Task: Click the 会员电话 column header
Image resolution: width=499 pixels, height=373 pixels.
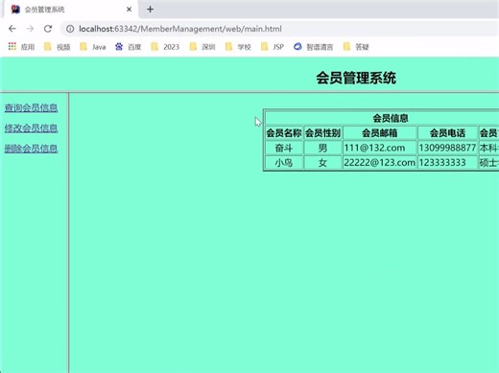Action: click(x=447, y=133)
